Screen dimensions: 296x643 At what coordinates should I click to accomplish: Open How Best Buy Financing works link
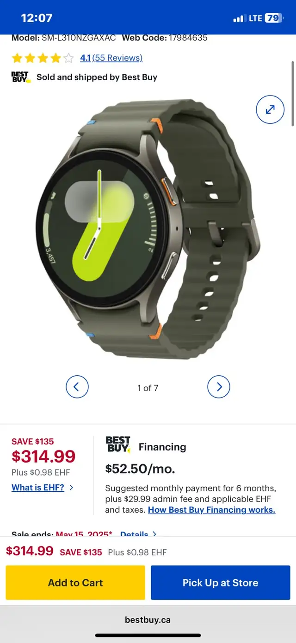point(211,510)
